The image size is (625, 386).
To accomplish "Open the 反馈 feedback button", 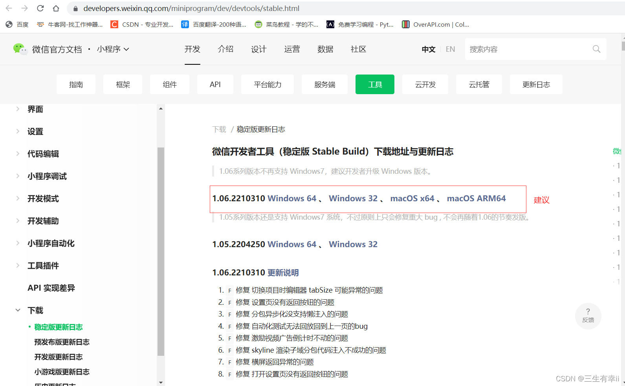I will click(x=588, y=316).
